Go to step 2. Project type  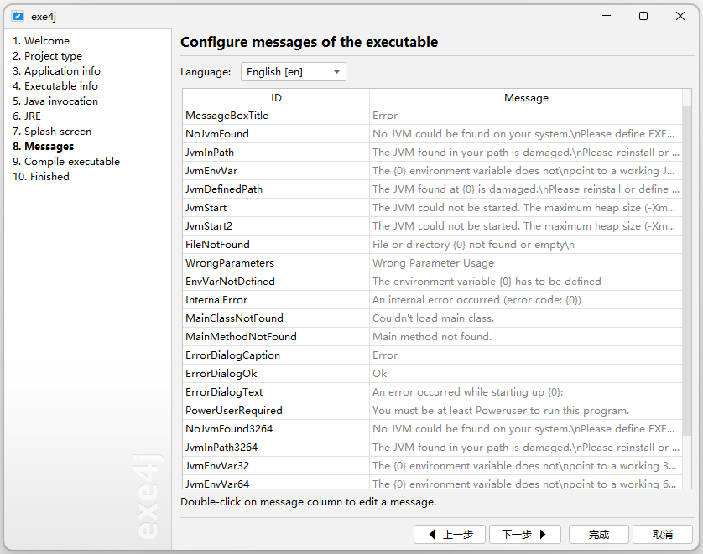tap(48, 56)
